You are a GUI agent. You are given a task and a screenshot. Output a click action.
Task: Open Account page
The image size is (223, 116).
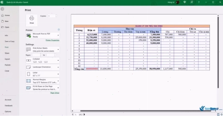tap(8, 100)
